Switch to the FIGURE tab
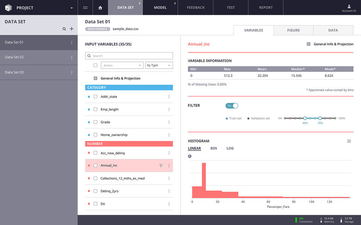 point(293,30)
